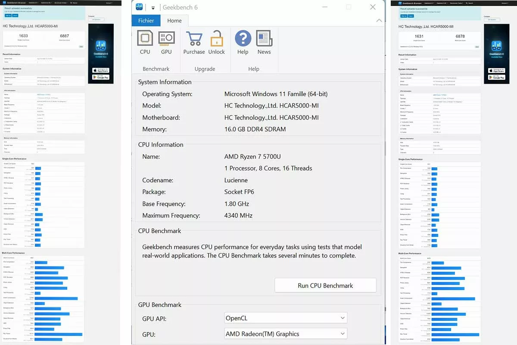
Task: Click the Set Baseline button in right browser page
Action: point(492,20)
